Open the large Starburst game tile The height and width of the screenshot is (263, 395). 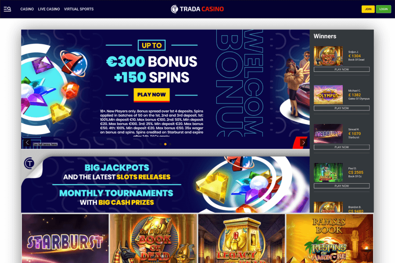pos(65,238)
